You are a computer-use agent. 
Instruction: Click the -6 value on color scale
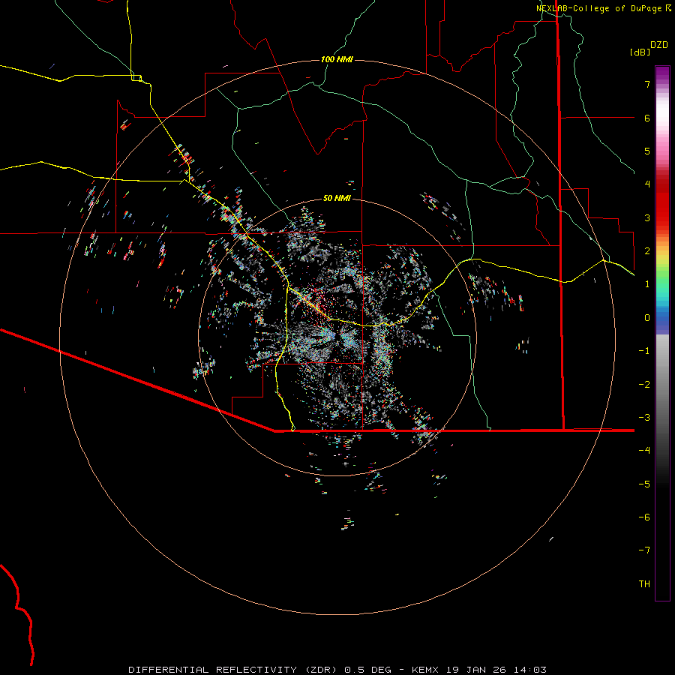tap(644, 517)
